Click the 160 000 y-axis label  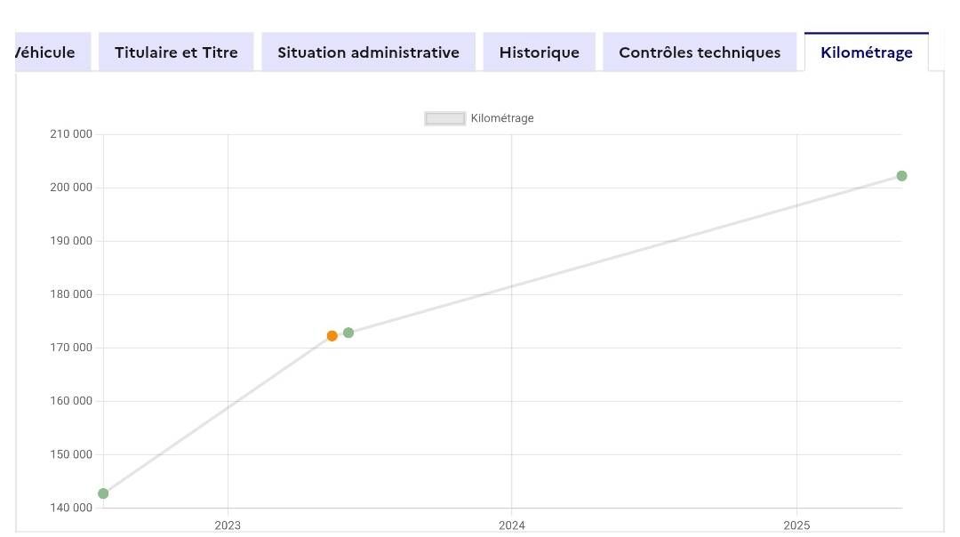click(71, 401)
